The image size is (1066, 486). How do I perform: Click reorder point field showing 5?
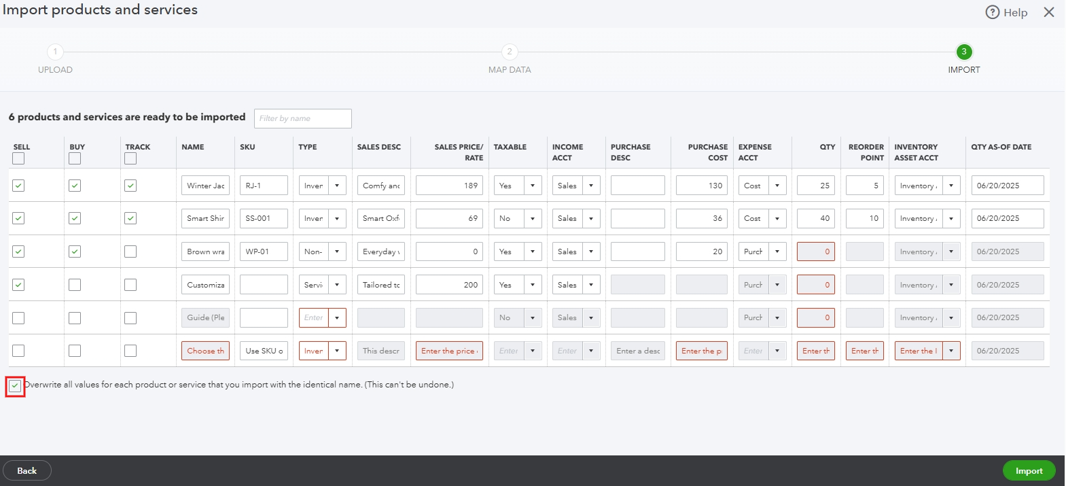coord(865,186)
